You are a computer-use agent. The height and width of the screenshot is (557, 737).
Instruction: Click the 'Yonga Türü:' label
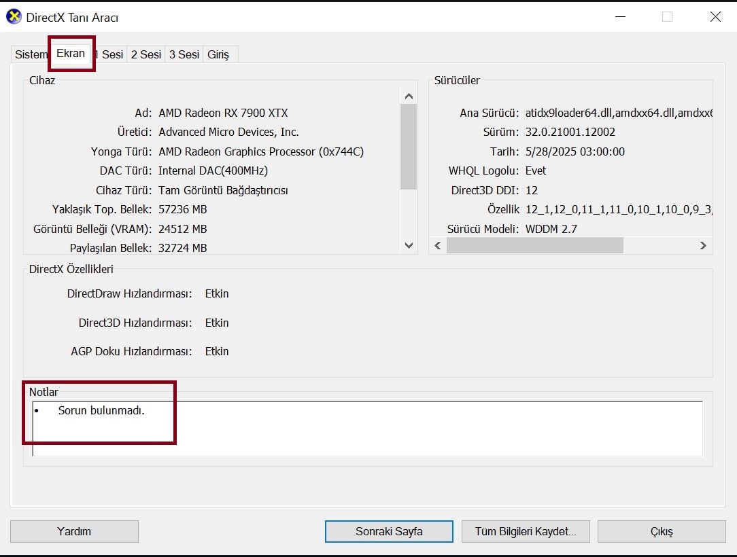(x=121, y=151)
